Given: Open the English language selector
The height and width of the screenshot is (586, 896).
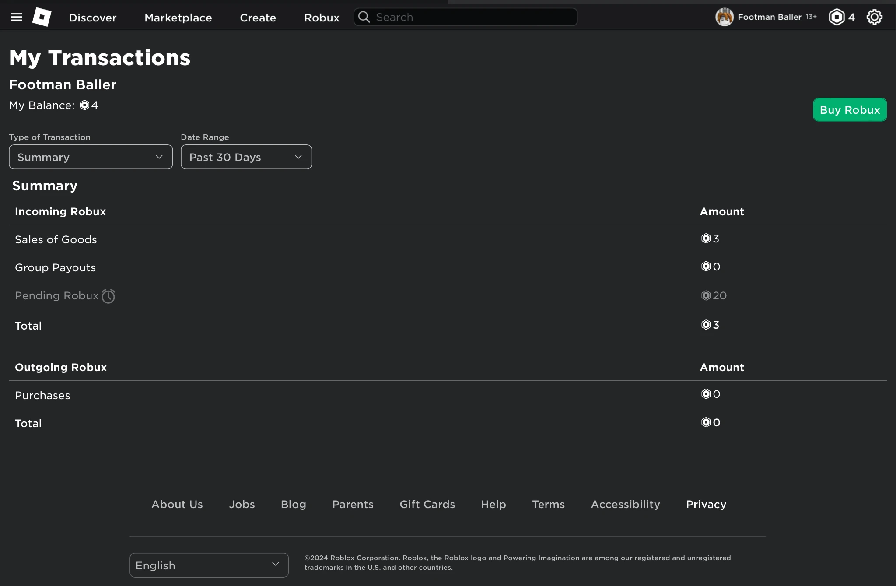Looking at the screenshot, I should click(x=209, y=565).
